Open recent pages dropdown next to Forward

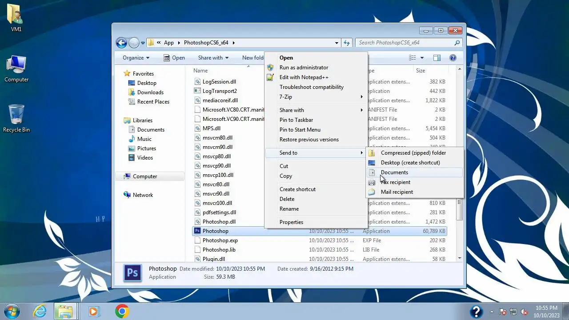coord(143,43)
